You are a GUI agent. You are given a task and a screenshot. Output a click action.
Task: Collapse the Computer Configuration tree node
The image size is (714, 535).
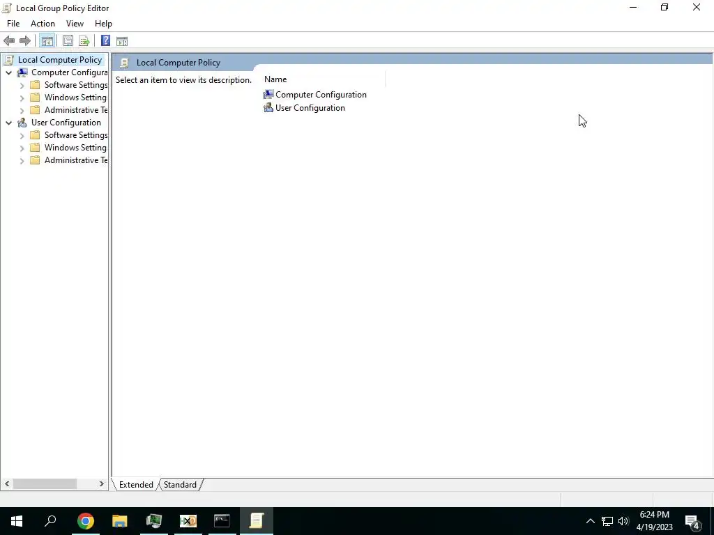(8, 72)
